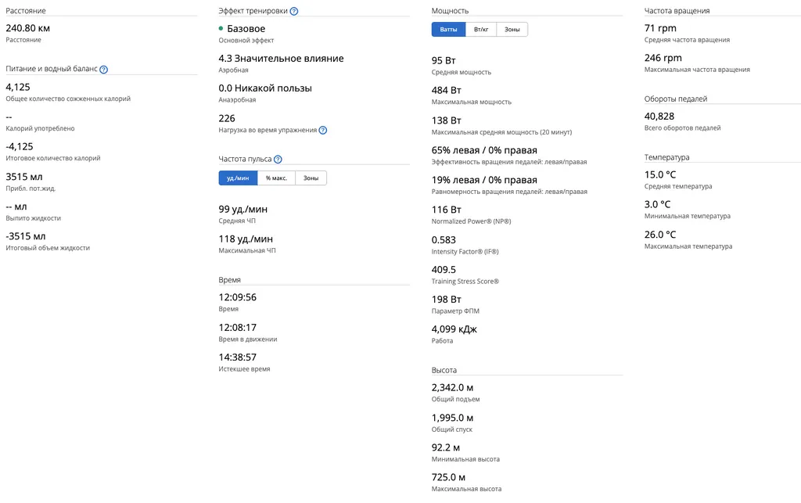This screenshot has width=801, height=503.
Task: Click help icon after "Нагрузка во время упражнения"
Action: (323, 131)
